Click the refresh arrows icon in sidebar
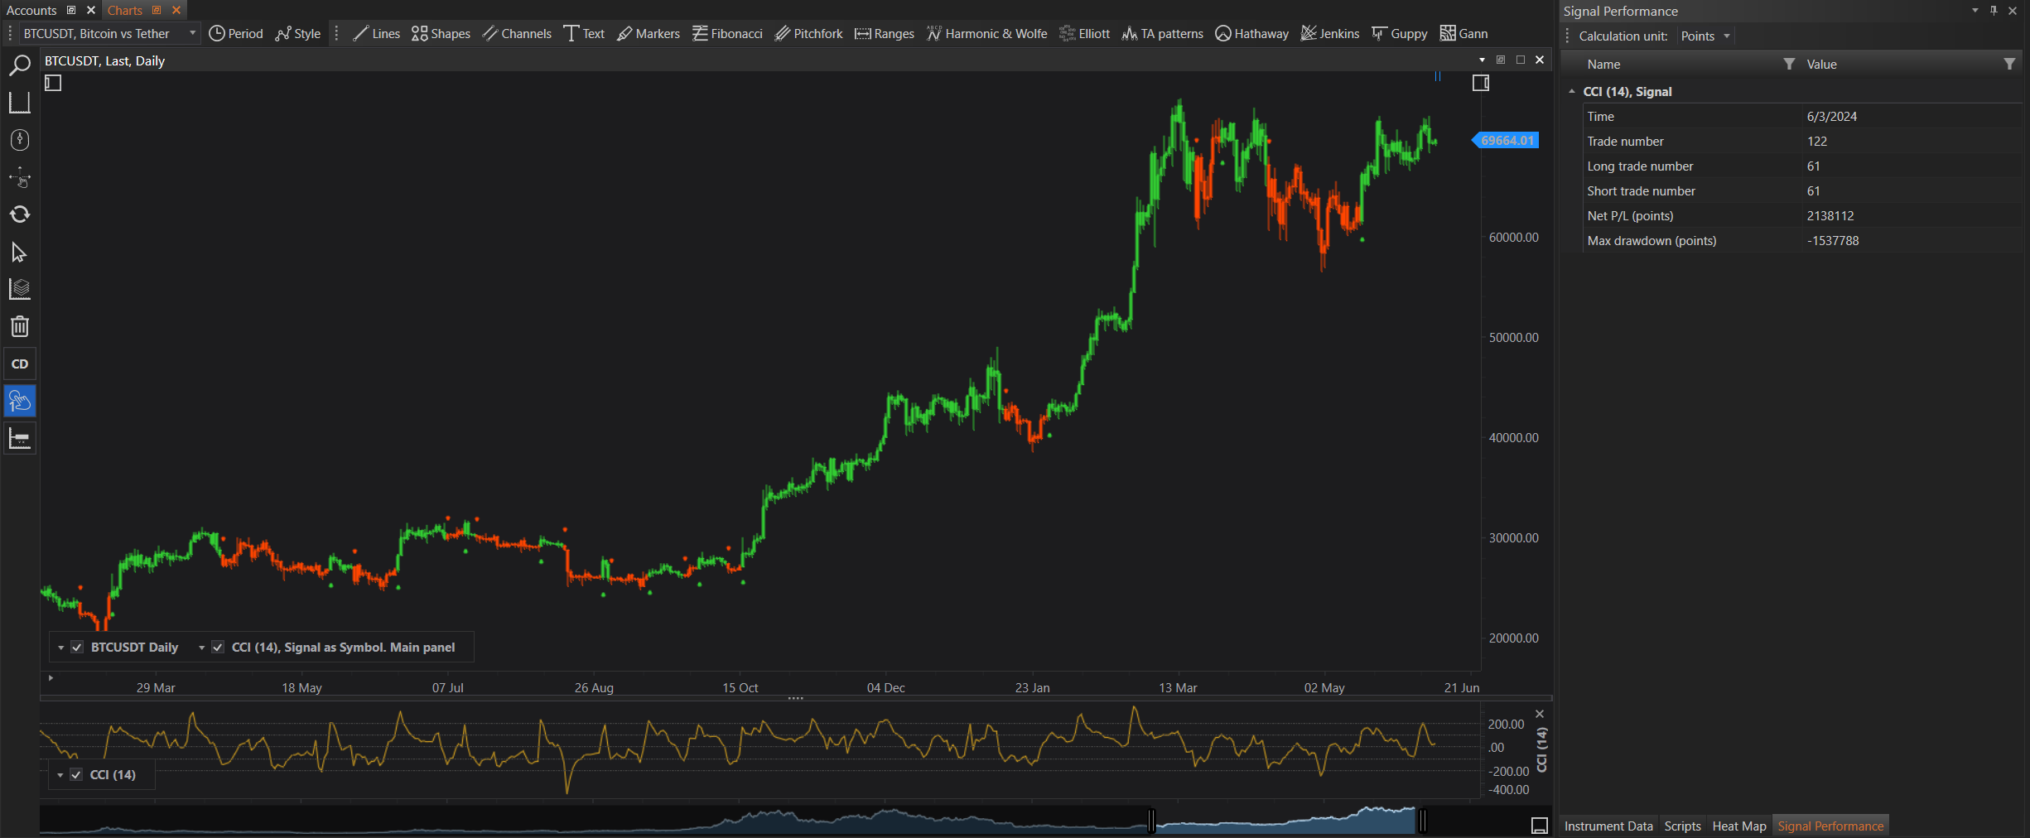The image size is (2030, 838). [x=20, y=214]
